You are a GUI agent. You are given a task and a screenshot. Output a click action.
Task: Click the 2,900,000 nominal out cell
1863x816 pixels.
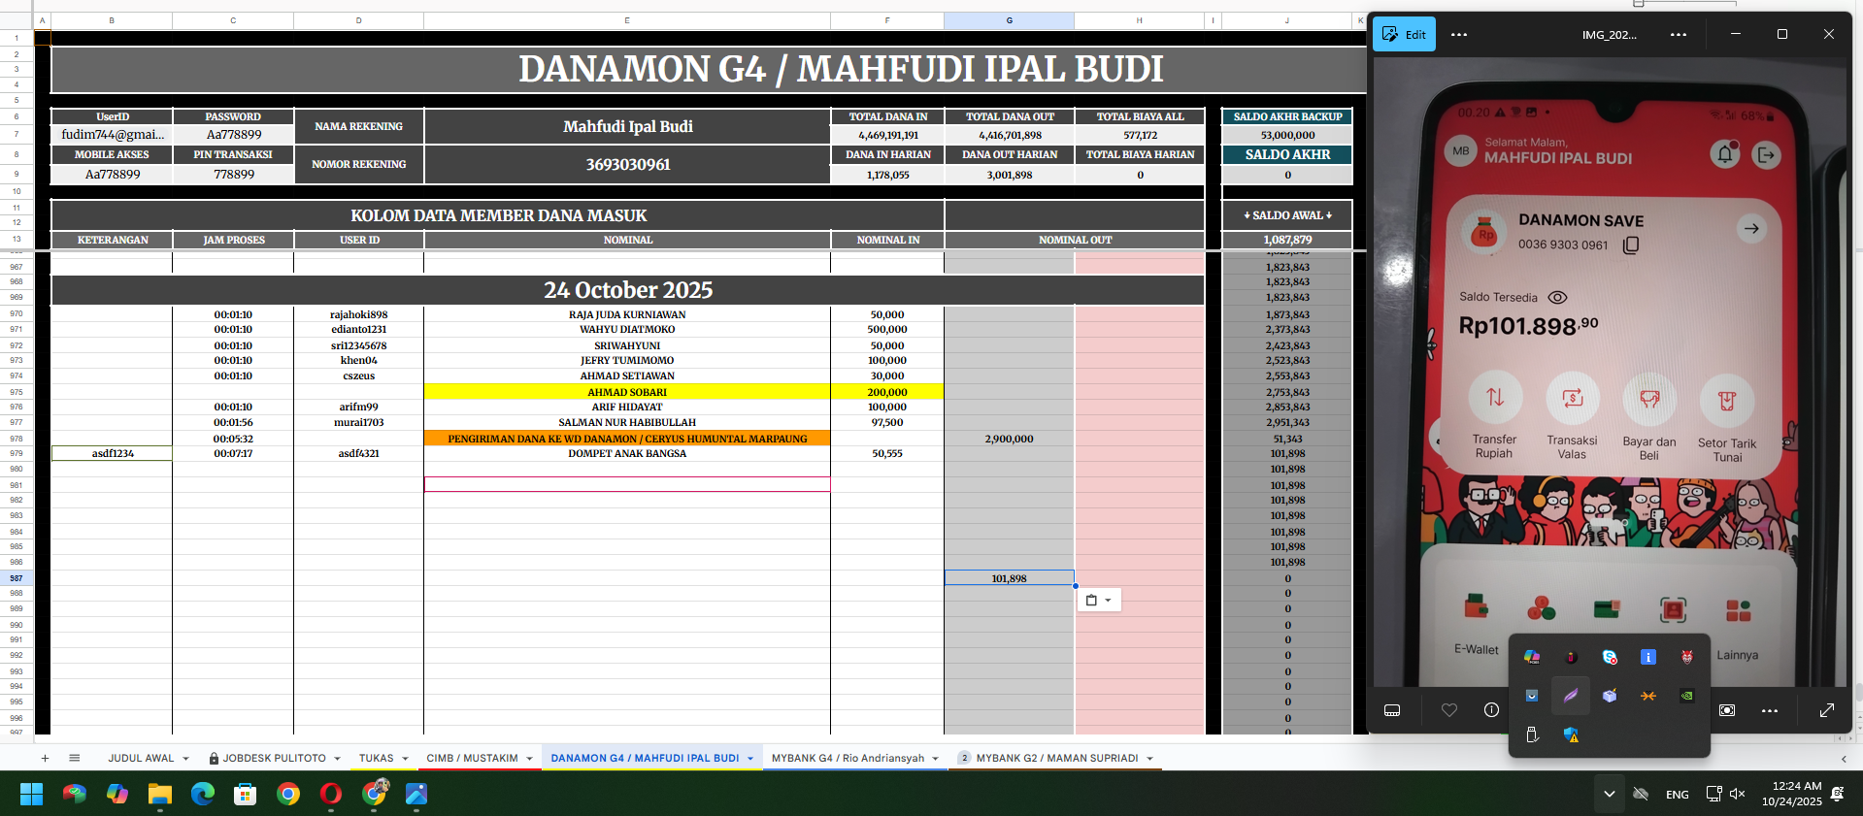[x=1010, y=439]
